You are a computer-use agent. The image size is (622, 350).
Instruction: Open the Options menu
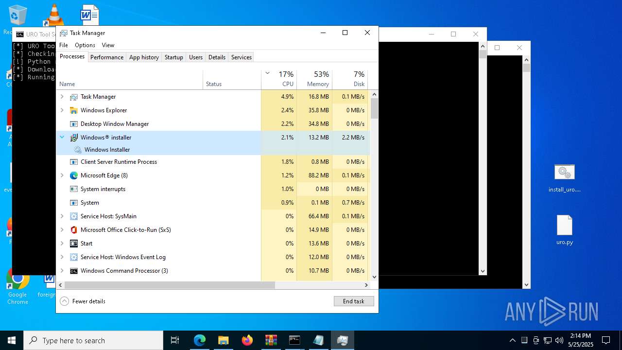pos(85,45)
